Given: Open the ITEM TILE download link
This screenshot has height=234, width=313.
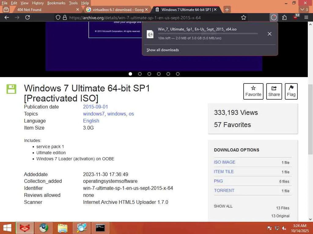Looking at the screenshot, I should point(224,172).
